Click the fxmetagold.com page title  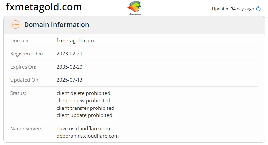(44, 7)
